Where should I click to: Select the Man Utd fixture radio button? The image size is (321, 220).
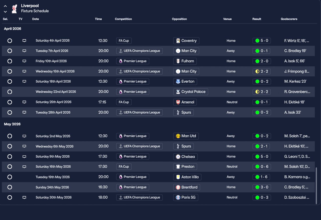pyautogui.click(x=10, y=136)
